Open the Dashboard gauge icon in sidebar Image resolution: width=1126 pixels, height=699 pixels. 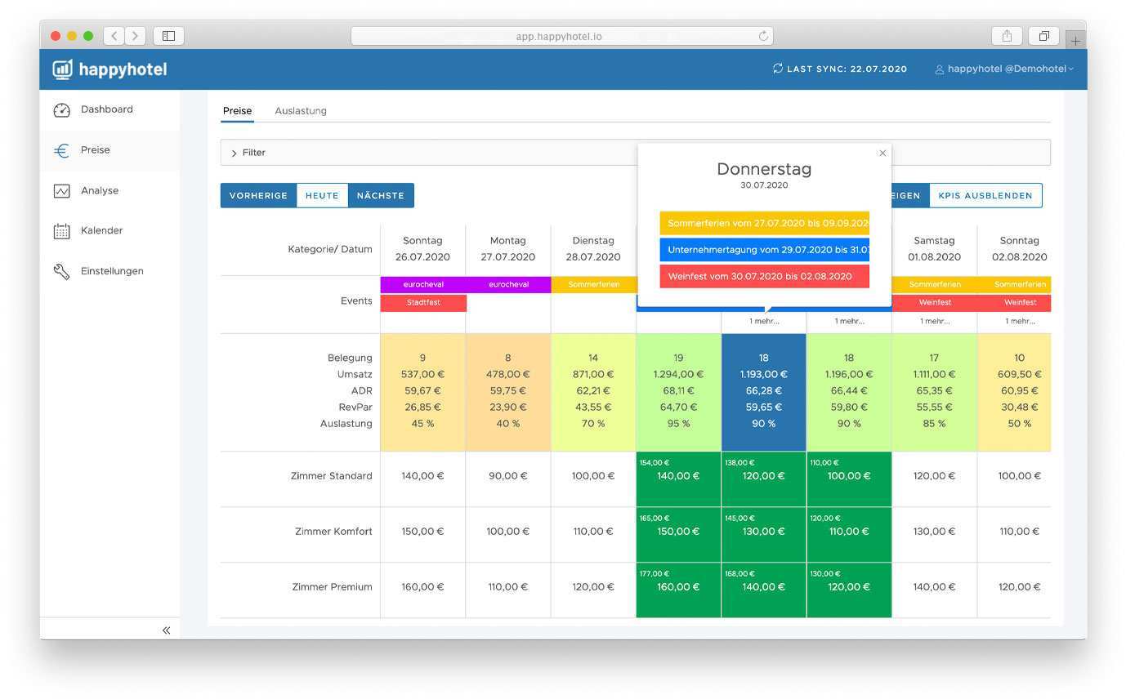coord(62,110)
